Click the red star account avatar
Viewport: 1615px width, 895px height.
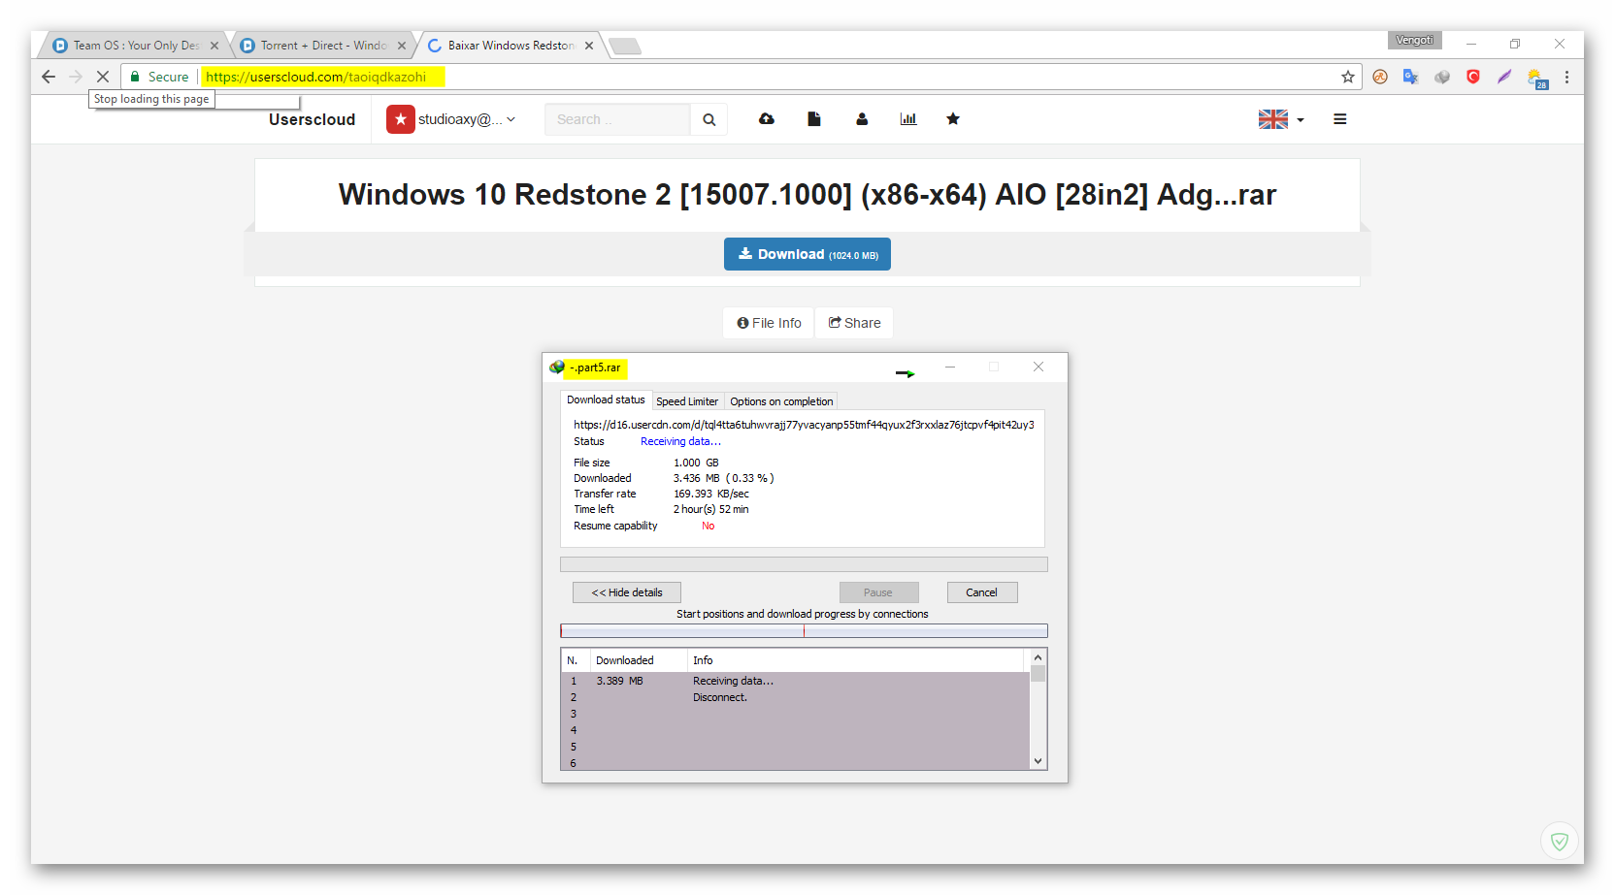[x=401, y=119]
